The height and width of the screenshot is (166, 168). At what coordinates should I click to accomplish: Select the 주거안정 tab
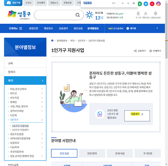[148, 153]
